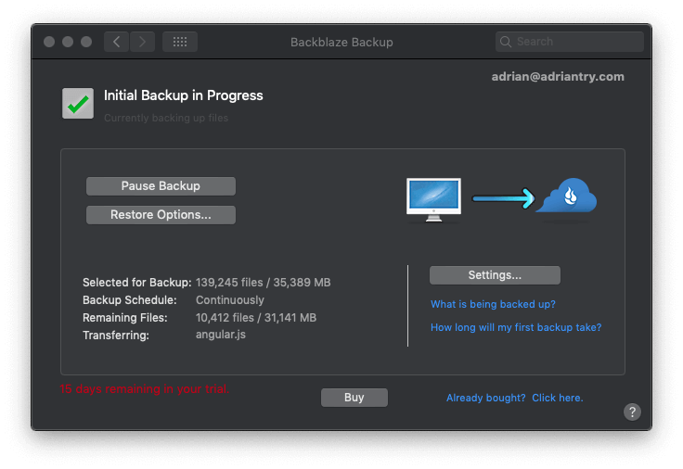Click the '15 days remaining in your trial' text

(x=145, y=389)
